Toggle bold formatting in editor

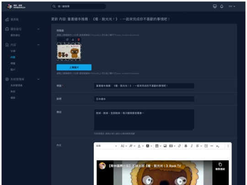coord(186,146)
